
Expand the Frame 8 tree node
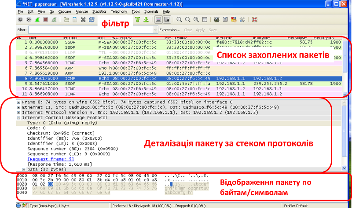(18, 102)
